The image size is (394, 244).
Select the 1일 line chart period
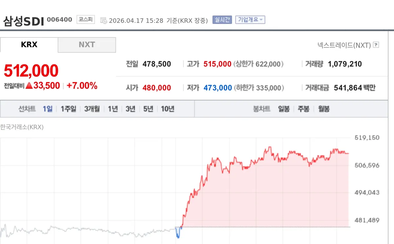click(48, 109)
